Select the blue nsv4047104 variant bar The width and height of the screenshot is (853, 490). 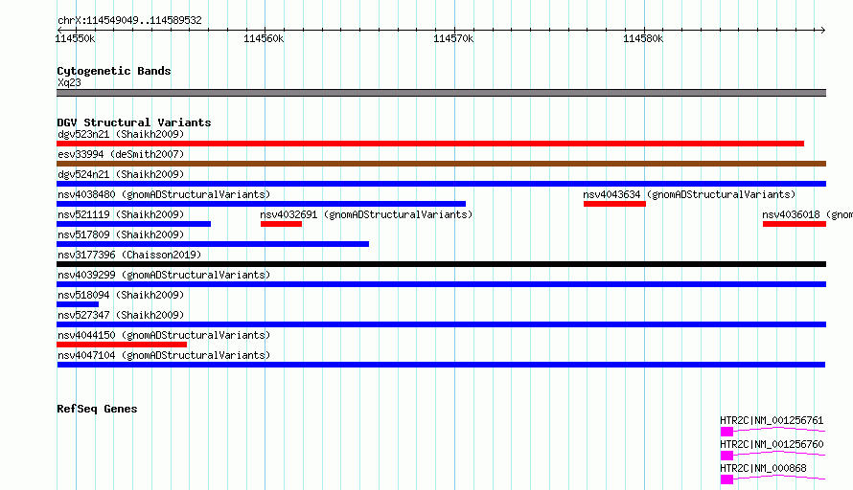click(x=441, y=365)
